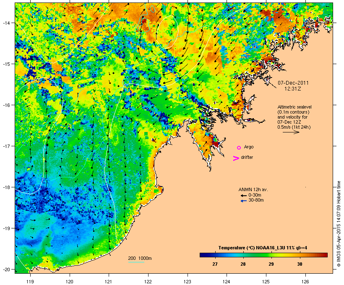Click latitude axis label -18

(x=6, y=187)
